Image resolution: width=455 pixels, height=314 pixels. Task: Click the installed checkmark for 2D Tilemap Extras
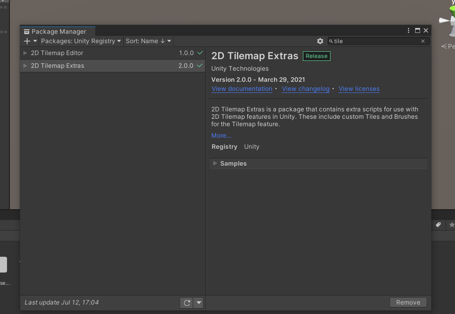[200, 66]
